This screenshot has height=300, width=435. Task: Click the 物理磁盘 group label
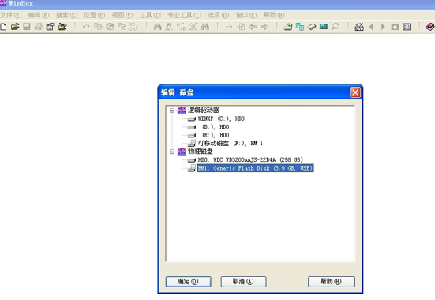tap(201, 152)
